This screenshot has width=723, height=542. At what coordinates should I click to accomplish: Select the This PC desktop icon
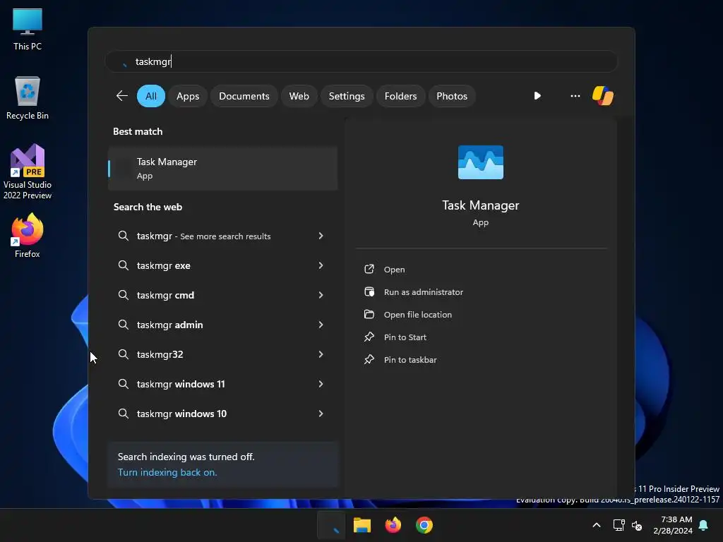pos(28,30)
